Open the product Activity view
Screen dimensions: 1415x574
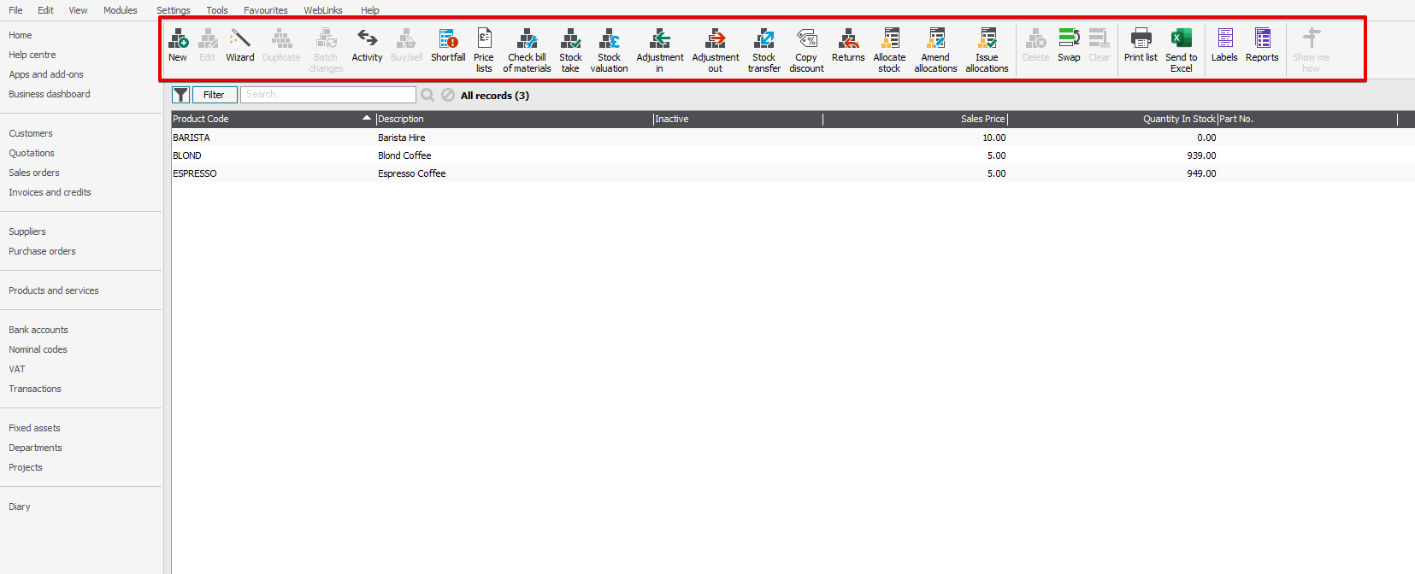(367, 45)
